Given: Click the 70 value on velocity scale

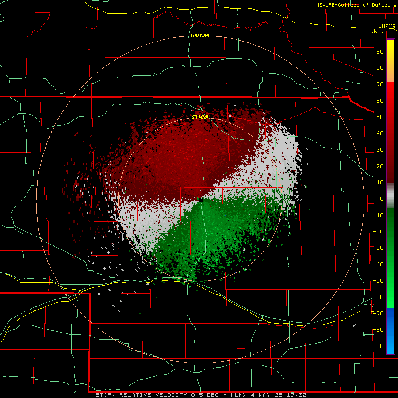Looking at the screenshot, I should pos(380,84).
